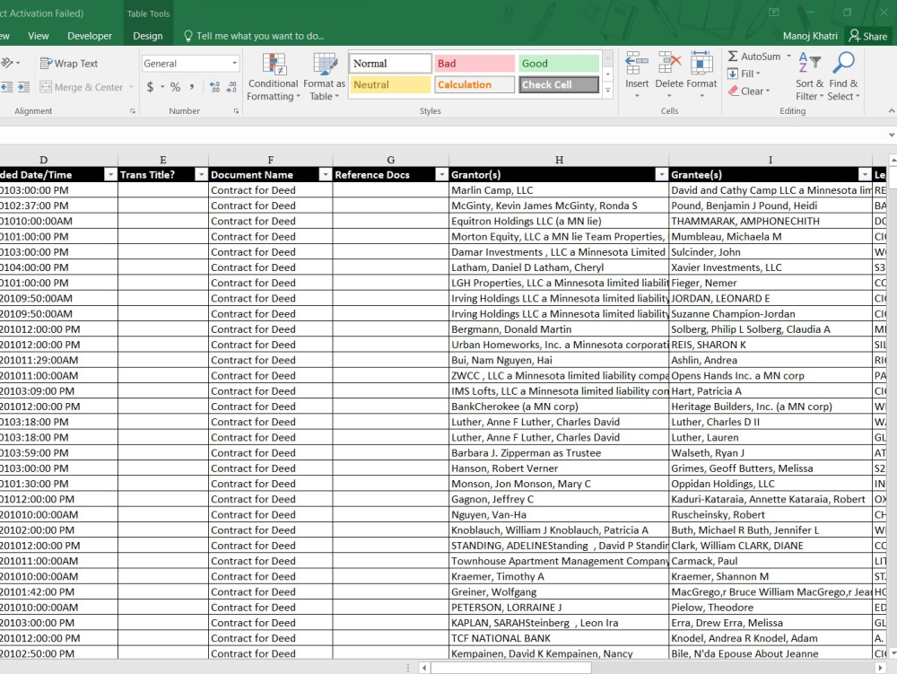This screenshot has width=897, height=674.
Task: Switch to the Design ribbon tab
Action: [147, 36]
